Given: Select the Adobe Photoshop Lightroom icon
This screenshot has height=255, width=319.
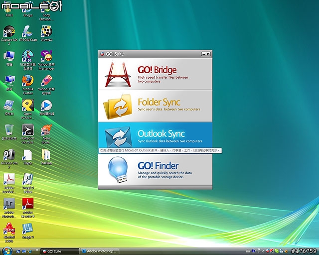Looking at the screenshot, I should pos(9,208).
